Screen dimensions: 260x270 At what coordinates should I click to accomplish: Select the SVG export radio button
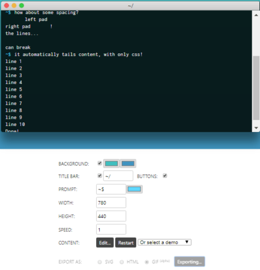coord(100,262)
